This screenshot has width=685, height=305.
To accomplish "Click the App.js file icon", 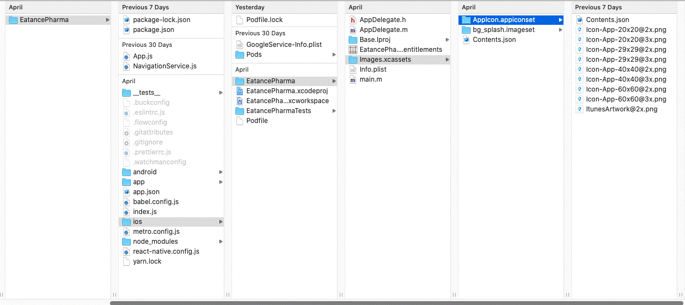I will (127, 56).
